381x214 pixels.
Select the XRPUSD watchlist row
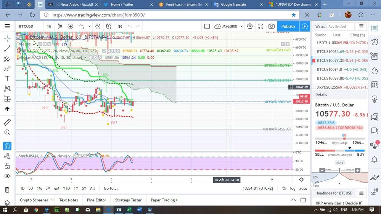(340, 87)
